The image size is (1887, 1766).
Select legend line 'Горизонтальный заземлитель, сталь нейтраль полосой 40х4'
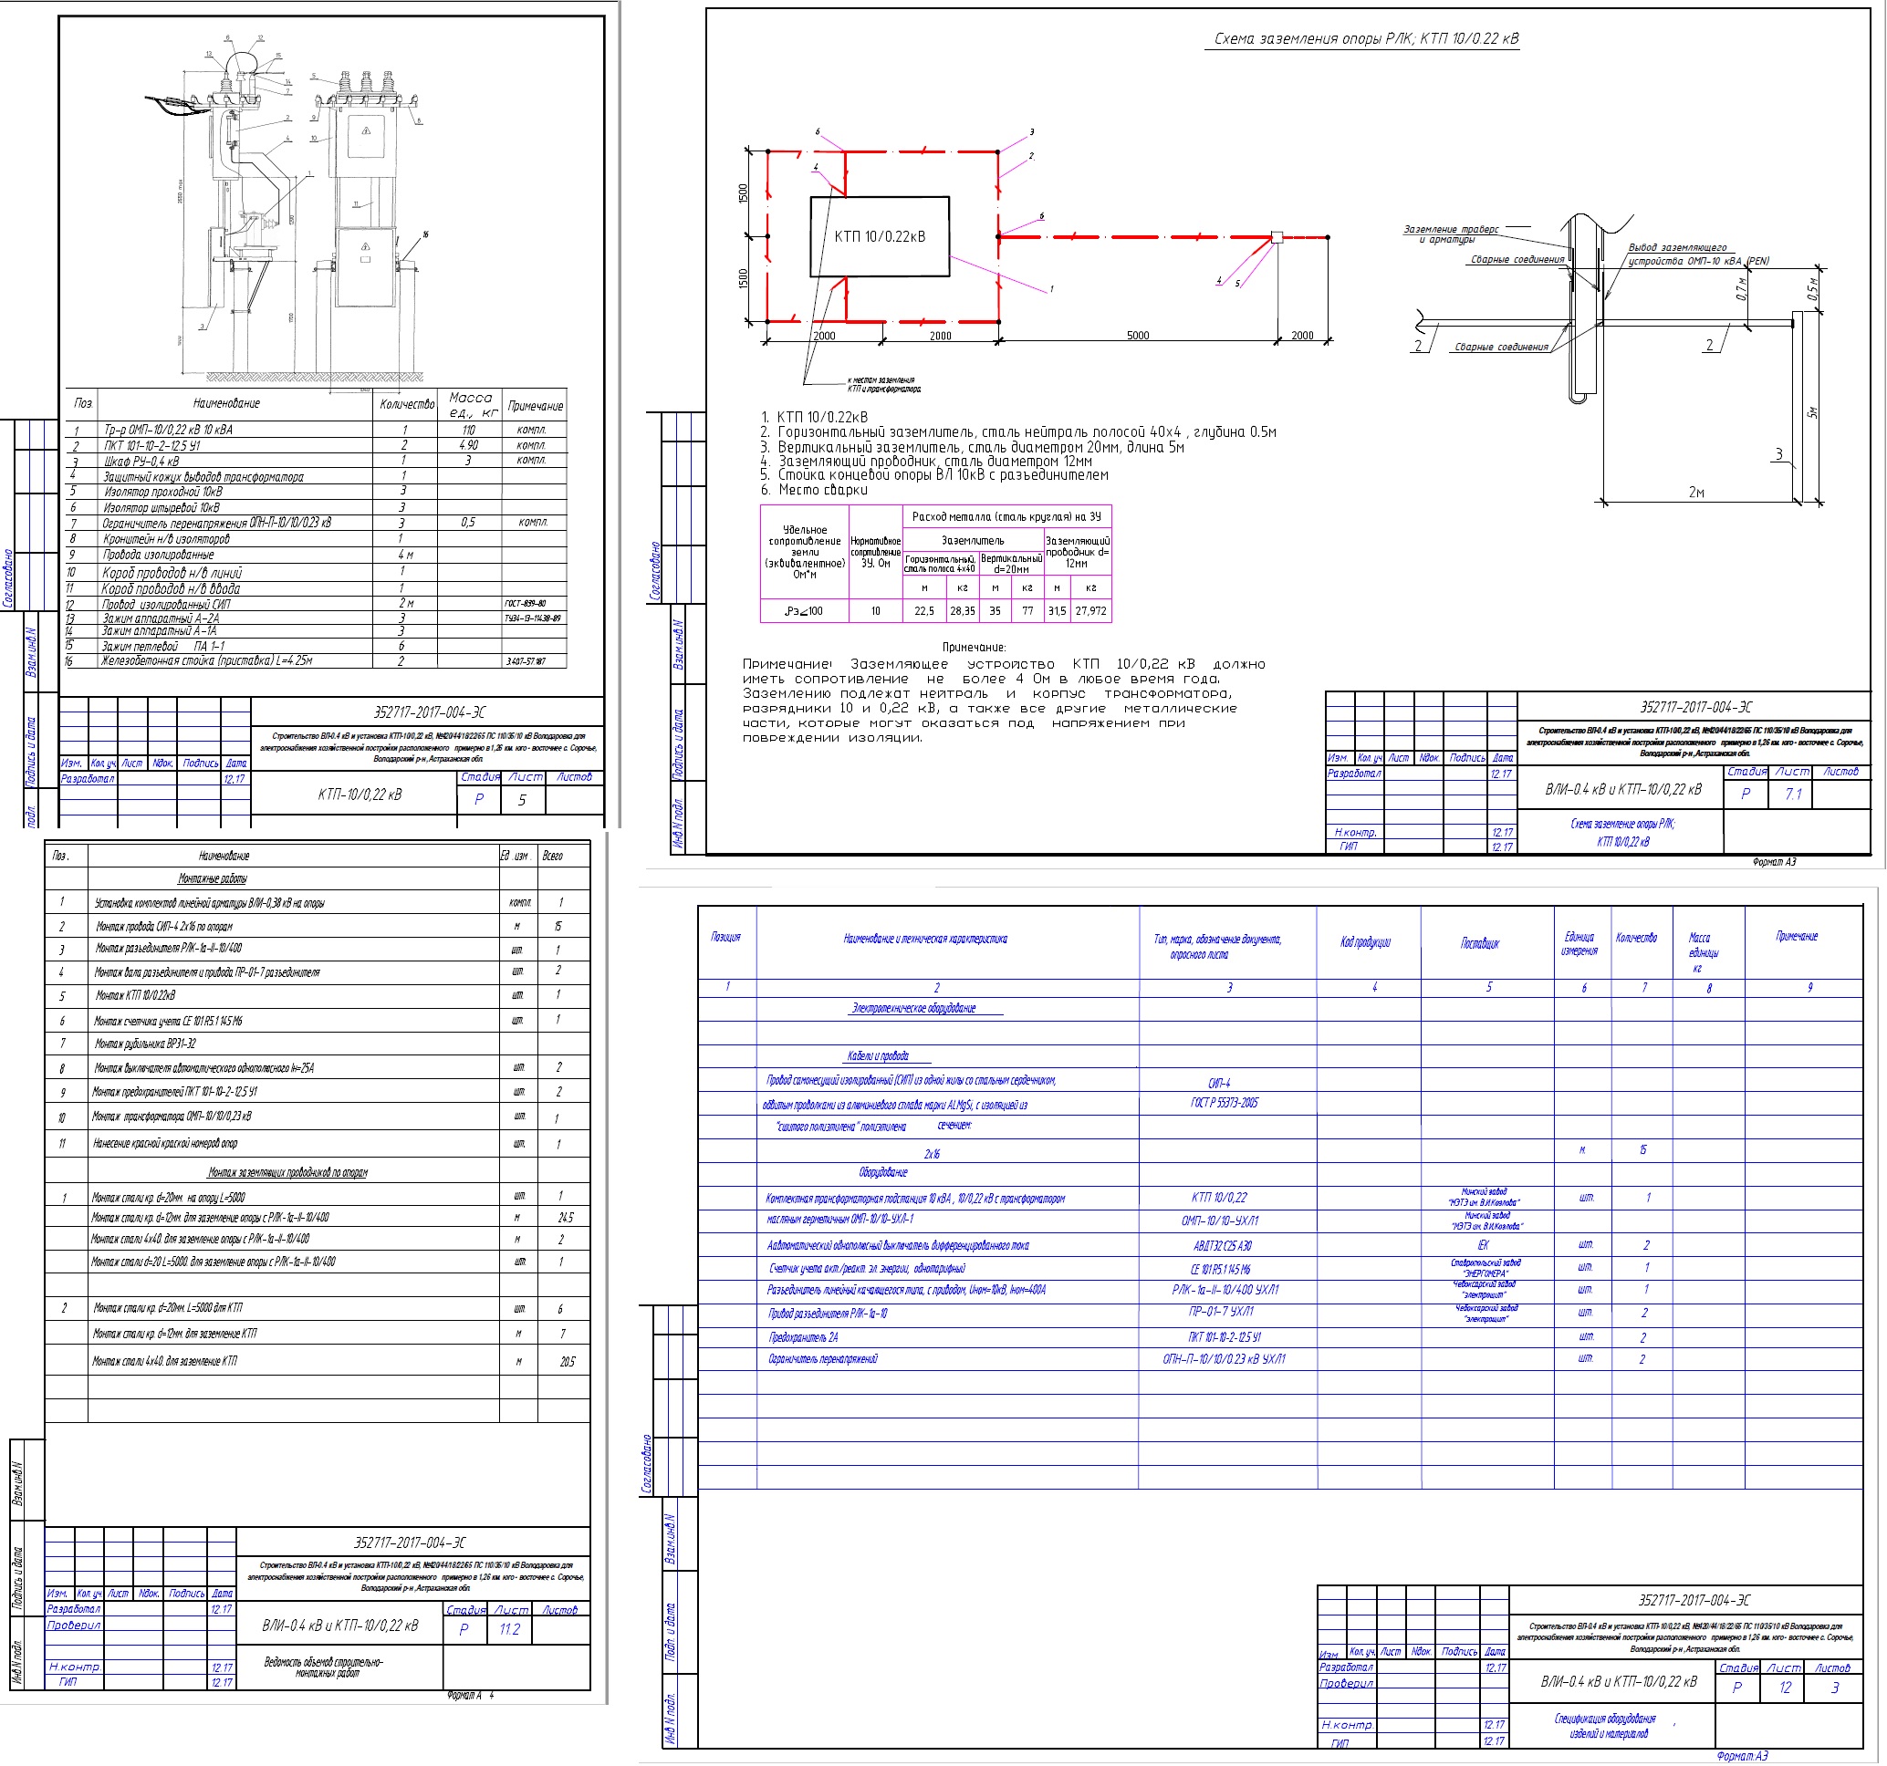(x=1017, y=431)
